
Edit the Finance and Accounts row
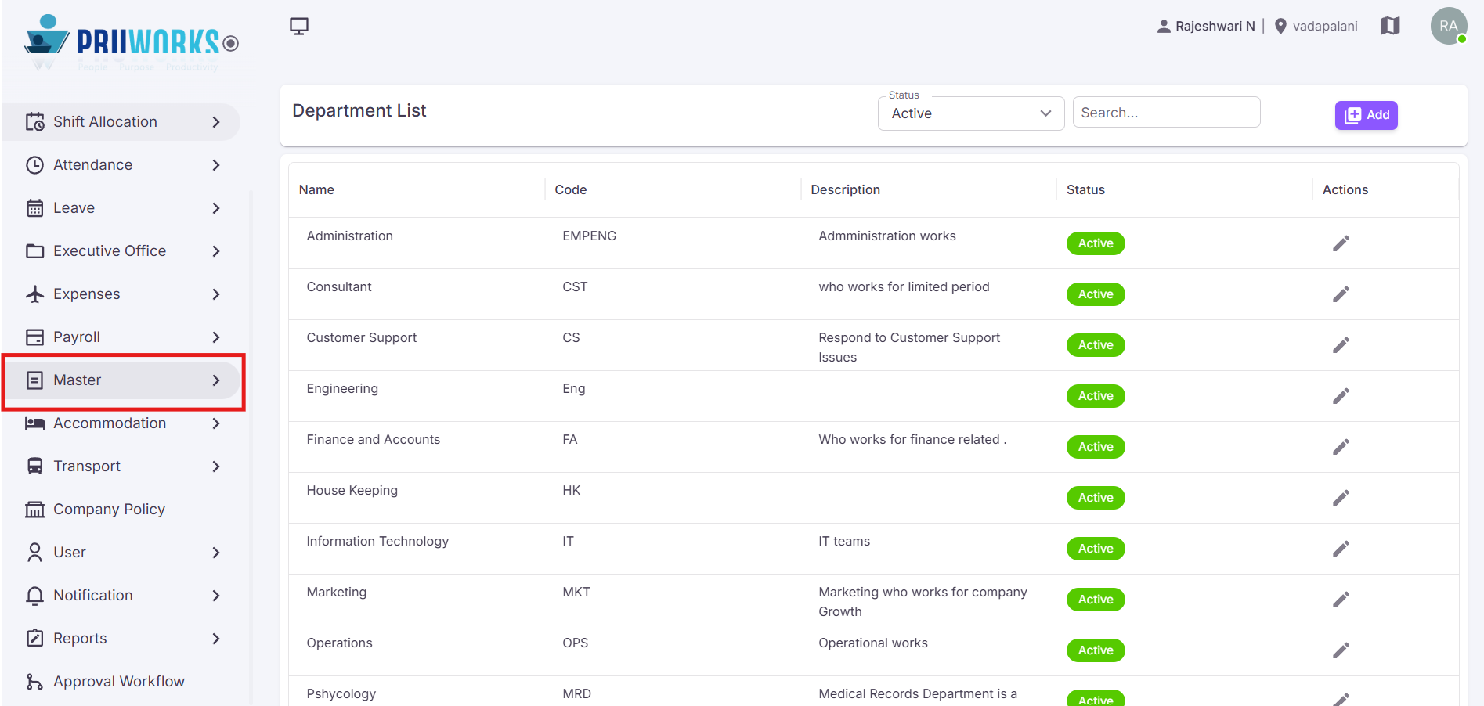[x=1341, y=447]
